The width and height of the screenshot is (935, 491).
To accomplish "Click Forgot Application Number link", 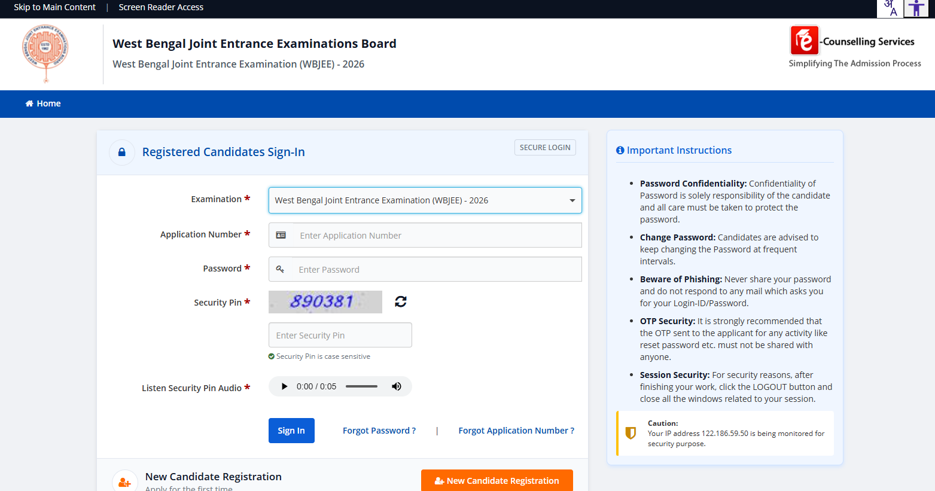I will pos(516,431).
